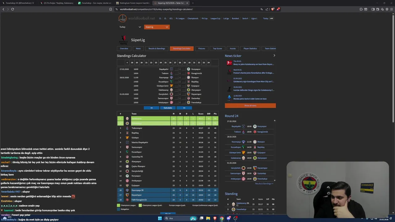
Task: Click Fenerbahçe crest in the calculator fixture list
Action: (x=189, y=102)
